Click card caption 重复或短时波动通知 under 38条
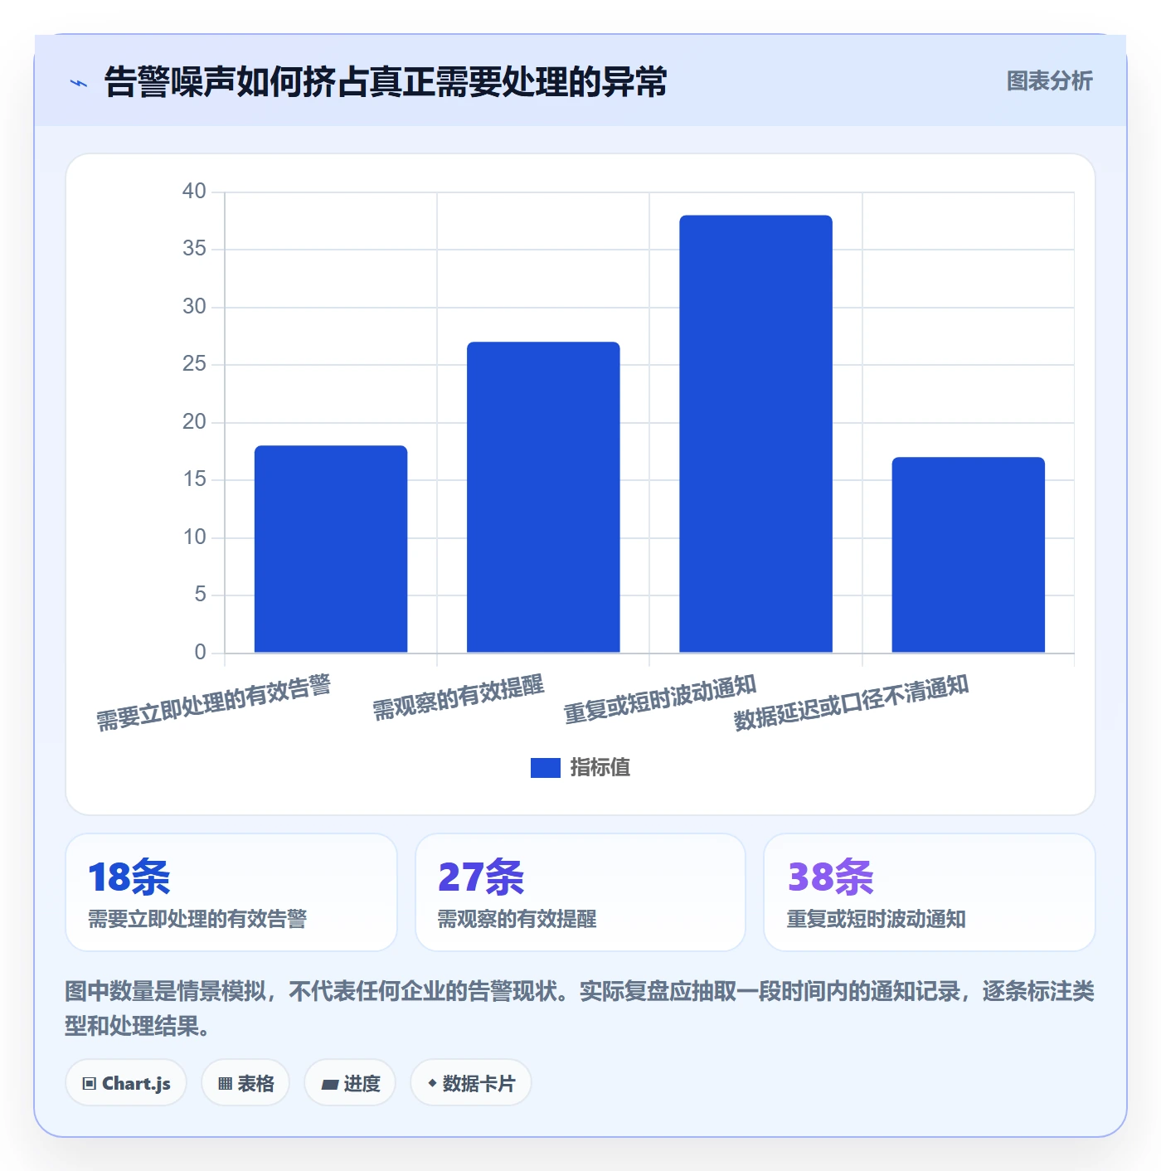This screenshot has height=1171, width=1161. tap(876, 919)
